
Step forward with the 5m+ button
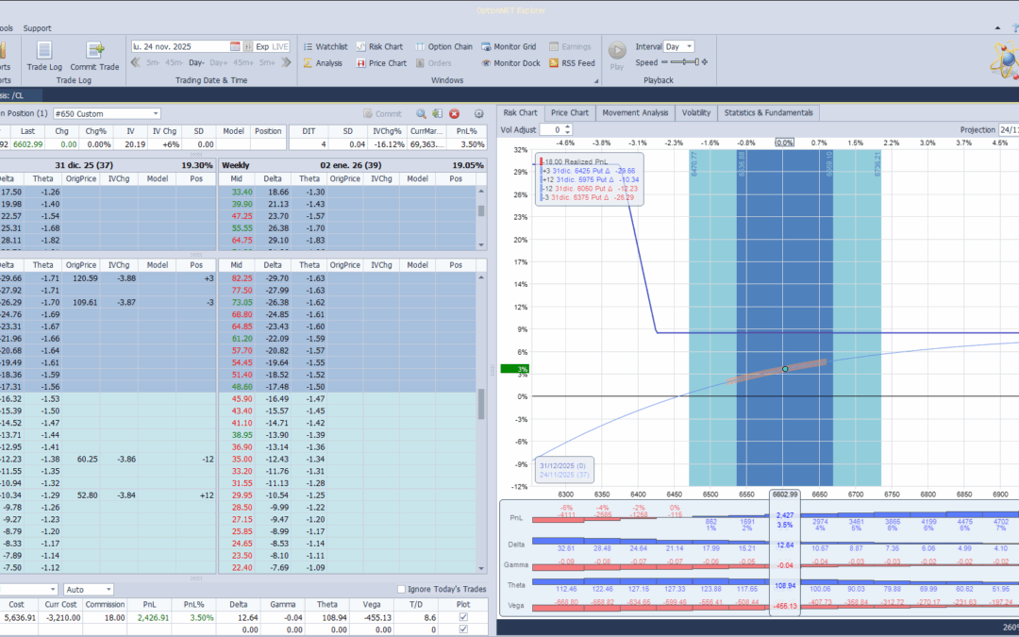click(x=268, y=63)
